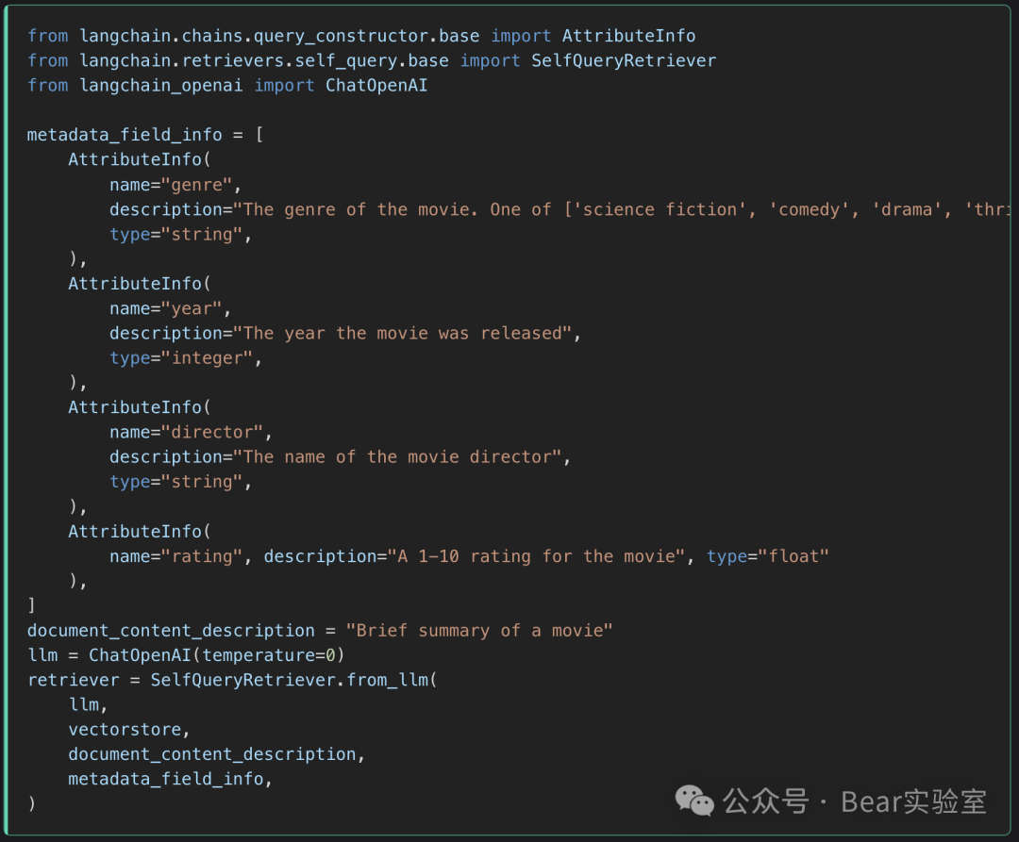Click the "Brief summary of a movie" string
Screen dimensions: 1019x842
pos(479,630)
